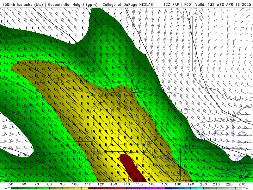Click the 80 value on the legend

coord(50,184)
